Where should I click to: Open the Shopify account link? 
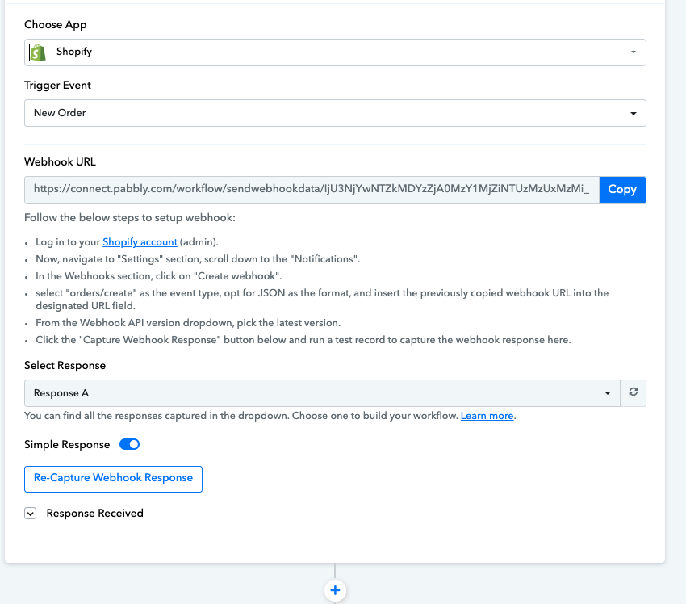140,242
